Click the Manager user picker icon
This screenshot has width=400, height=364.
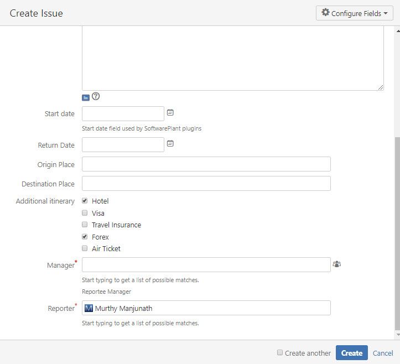[336, 264]
